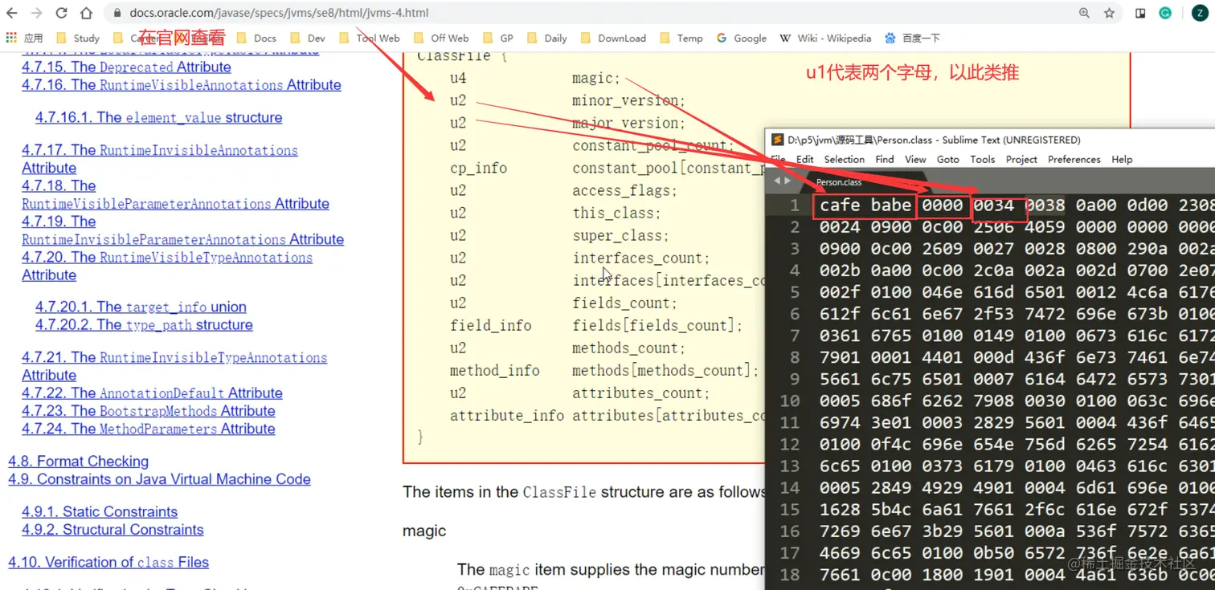The image size is (1215, 590).
Task: Select the Person.class tab in Sublime
Action: (839, 182)
